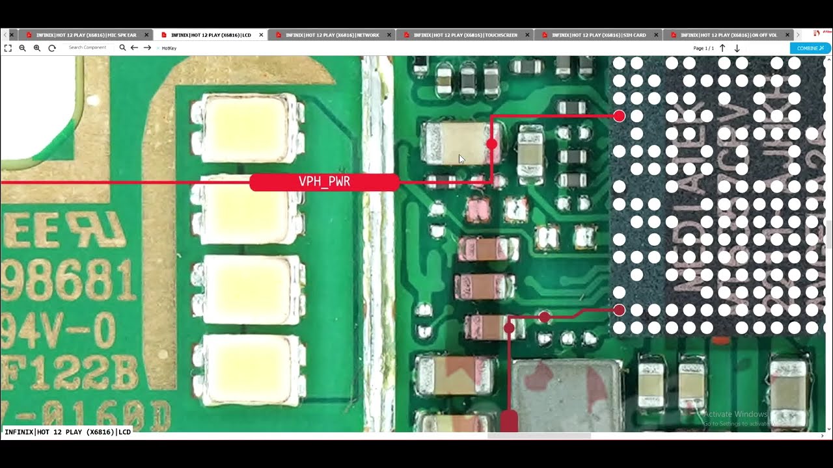Close the NETWORK tab
This screenshot has width=833, height=468.
click(389, 35)
